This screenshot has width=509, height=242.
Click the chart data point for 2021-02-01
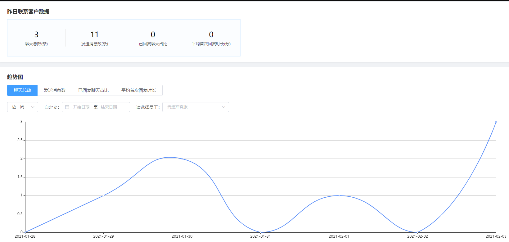(339, 195)
